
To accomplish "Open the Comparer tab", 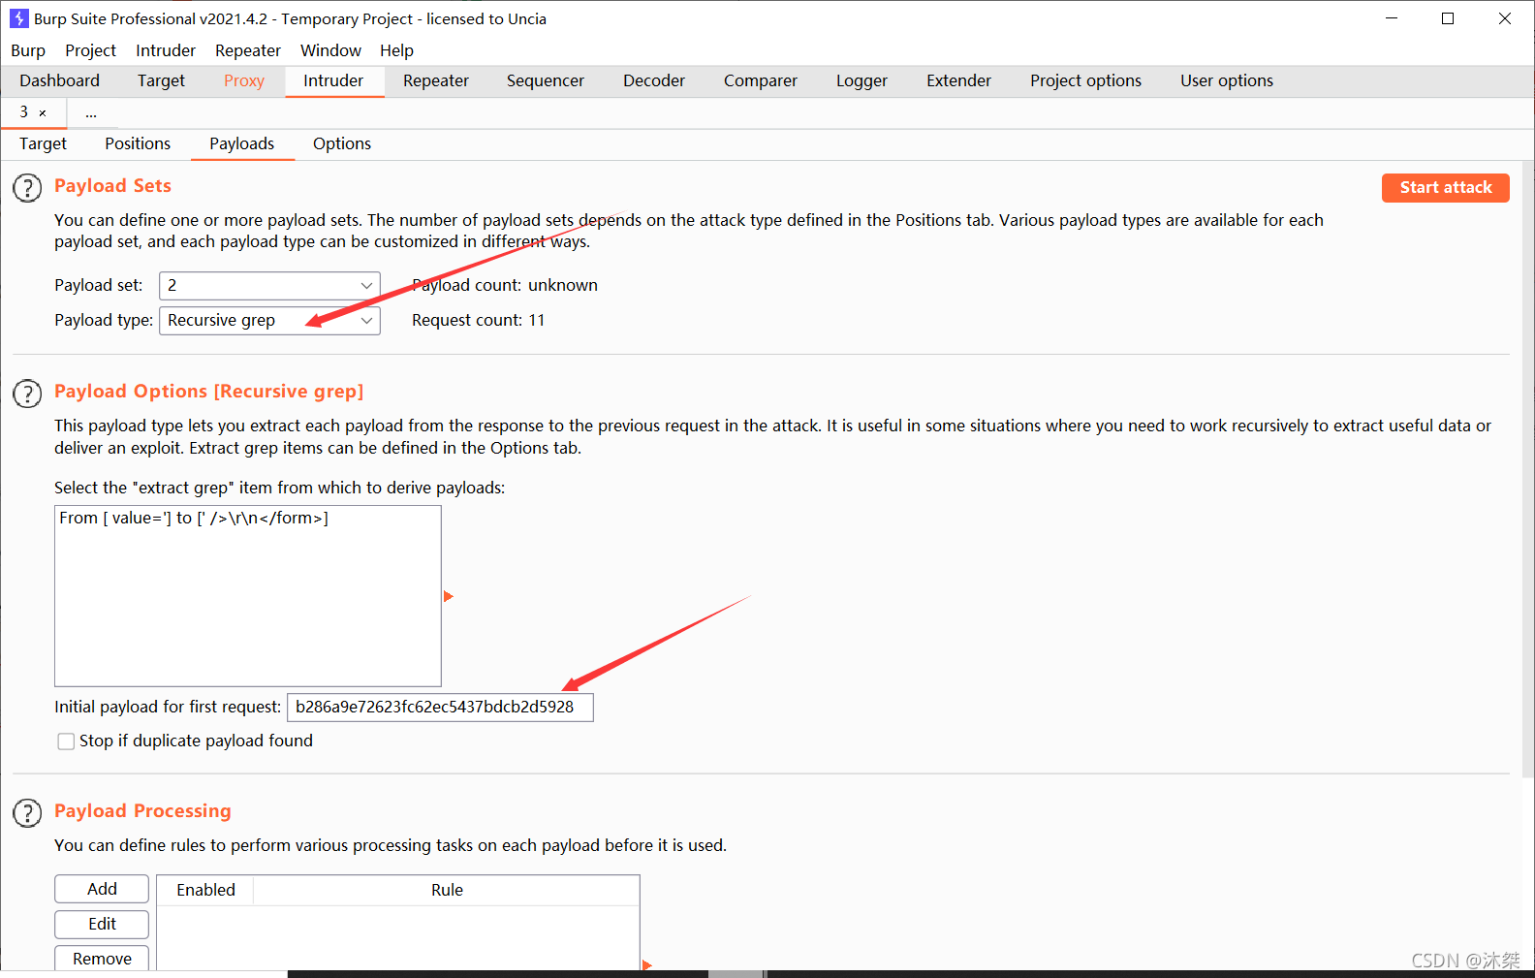I will (x=761, y=81).
